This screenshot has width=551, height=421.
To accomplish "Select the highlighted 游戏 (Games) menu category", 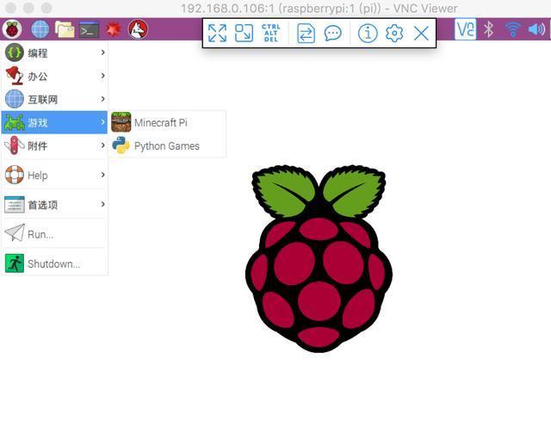I will 54,122.
